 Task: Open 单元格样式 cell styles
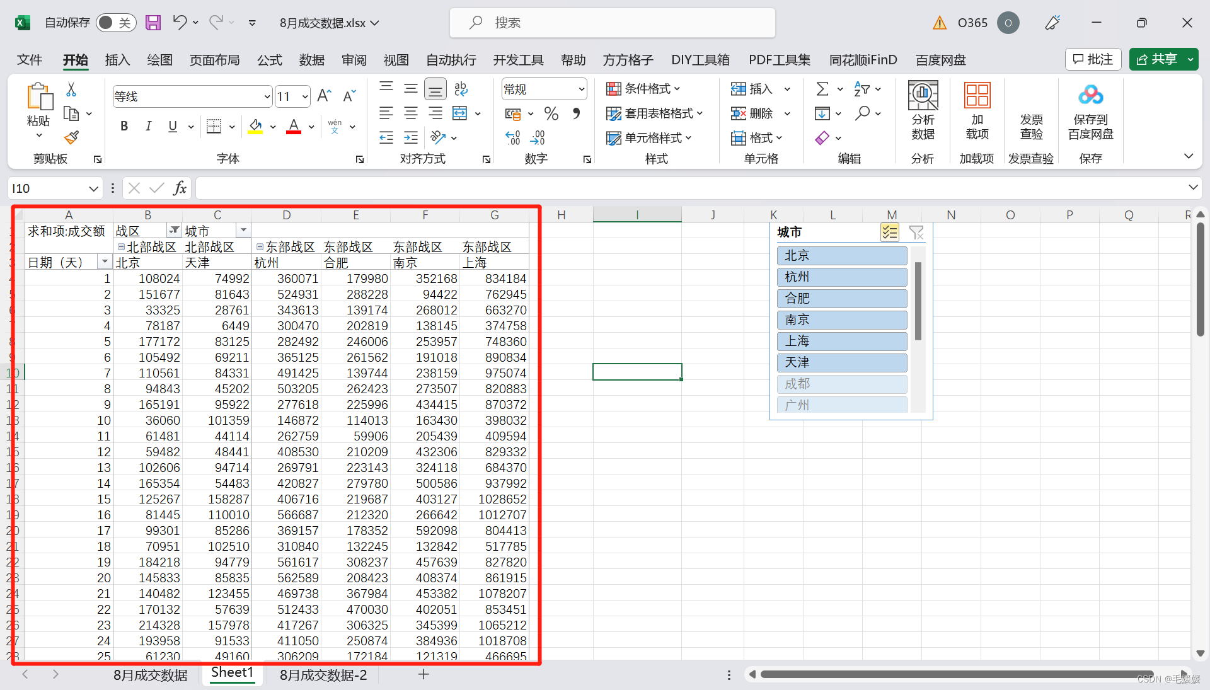click(x=648, y=137)
